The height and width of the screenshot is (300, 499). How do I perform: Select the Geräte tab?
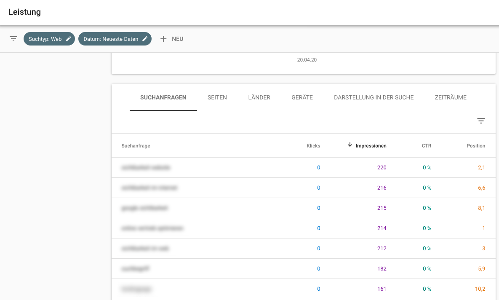tap(302, 97)
